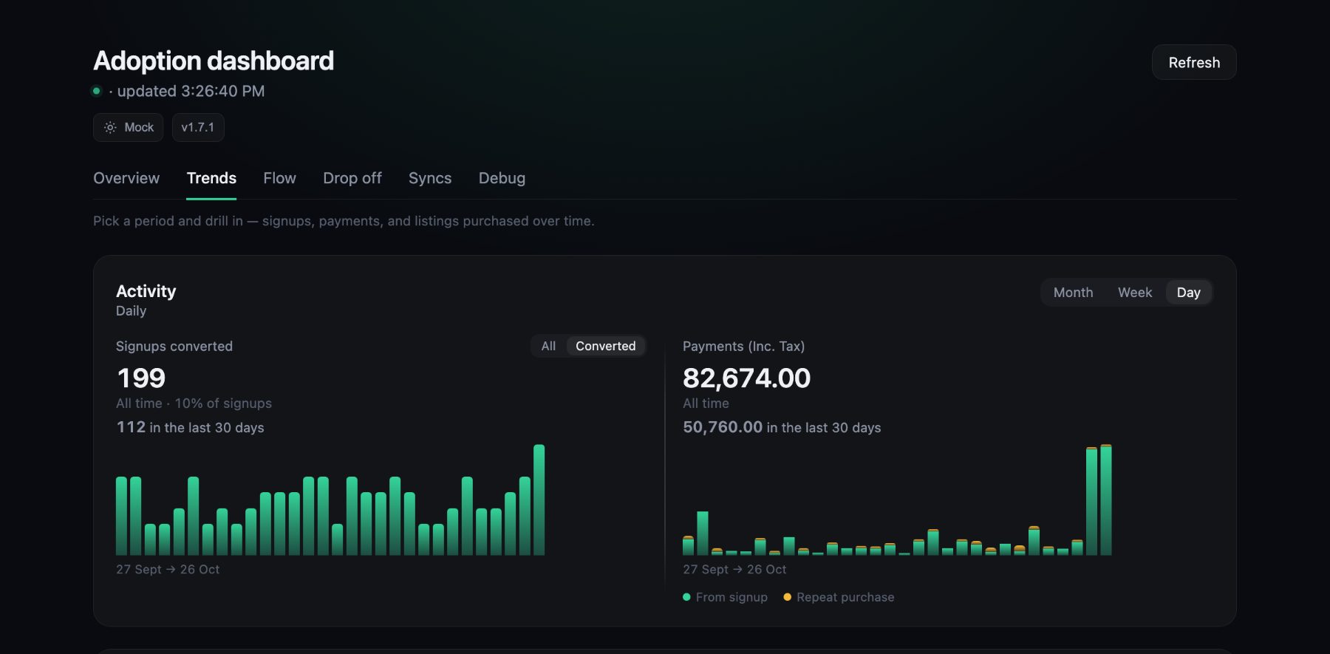This screenshot has height=654, width=1330.
Task: Click the v1.7.1 version badge
Action: pyautogui.click(x=198, y=127)
